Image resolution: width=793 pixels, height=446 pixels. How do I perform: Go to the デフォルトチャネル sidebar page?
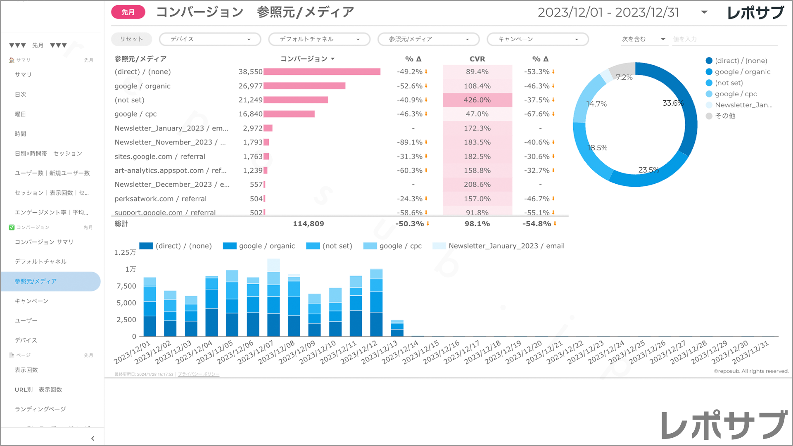[x=40, y=262]
